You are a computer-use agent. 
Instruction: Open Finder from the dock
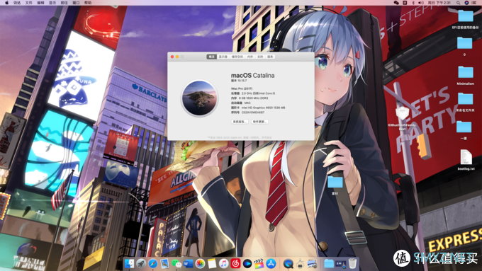(x=130, y=263)
